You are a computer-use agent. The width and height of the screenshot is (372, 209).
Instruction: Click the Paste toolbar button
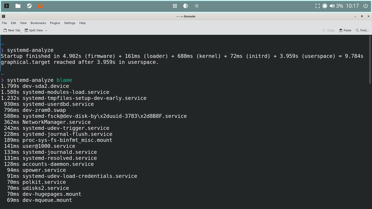pyautogui.click(x=345, y=30)
